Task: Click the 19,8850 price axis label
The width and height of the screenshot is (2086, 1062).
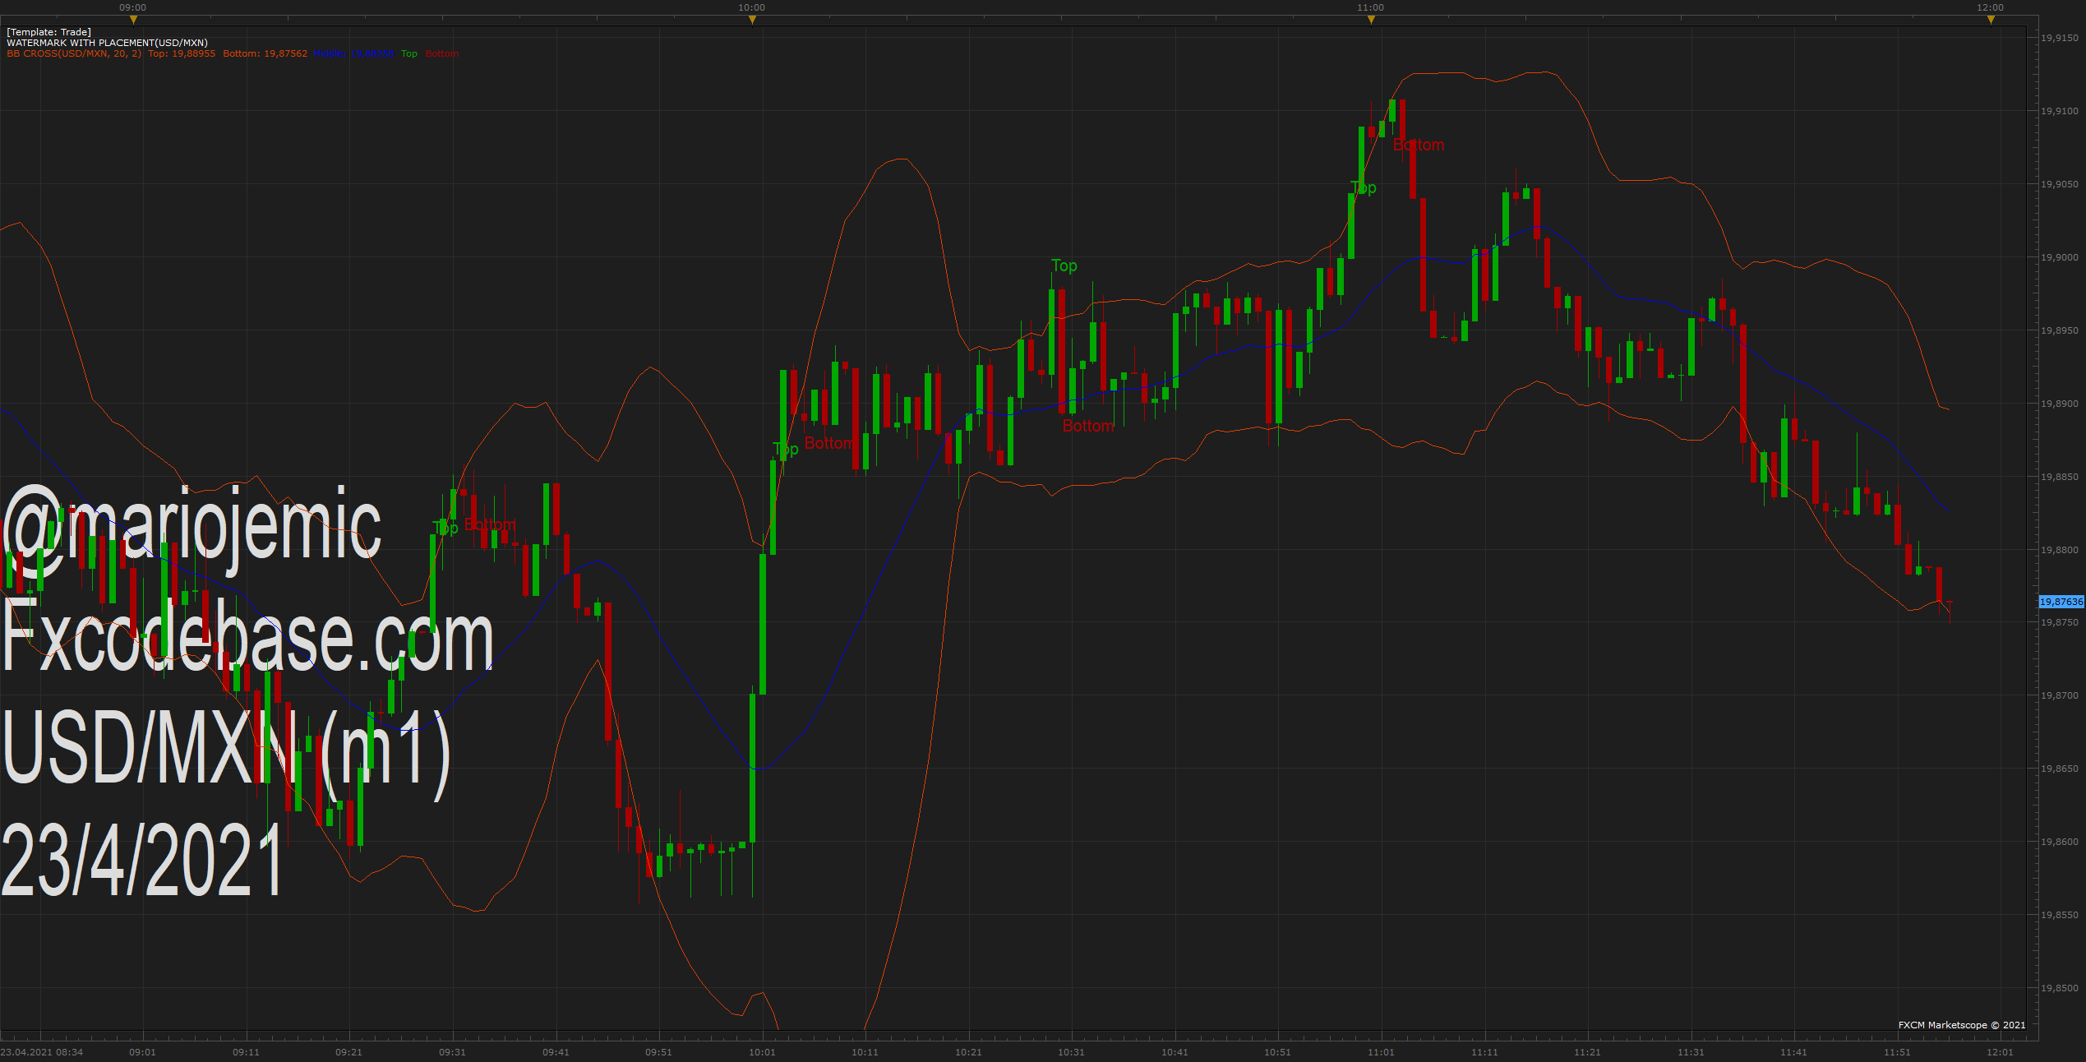Action: click(2059, 477)
